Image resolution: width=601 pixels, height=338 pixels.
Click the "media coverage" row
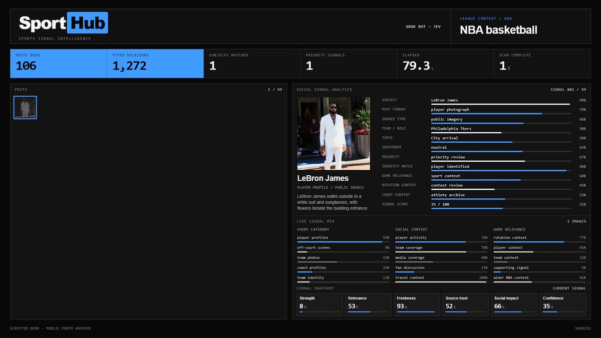pyautogui.click(x=441, y=259)
